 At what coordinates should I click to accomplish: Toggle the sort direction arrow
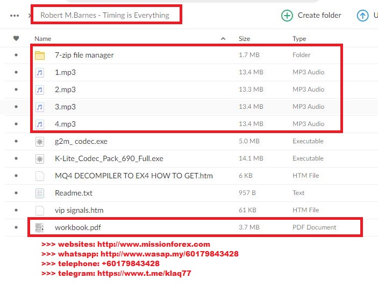(x=223, y=39)
